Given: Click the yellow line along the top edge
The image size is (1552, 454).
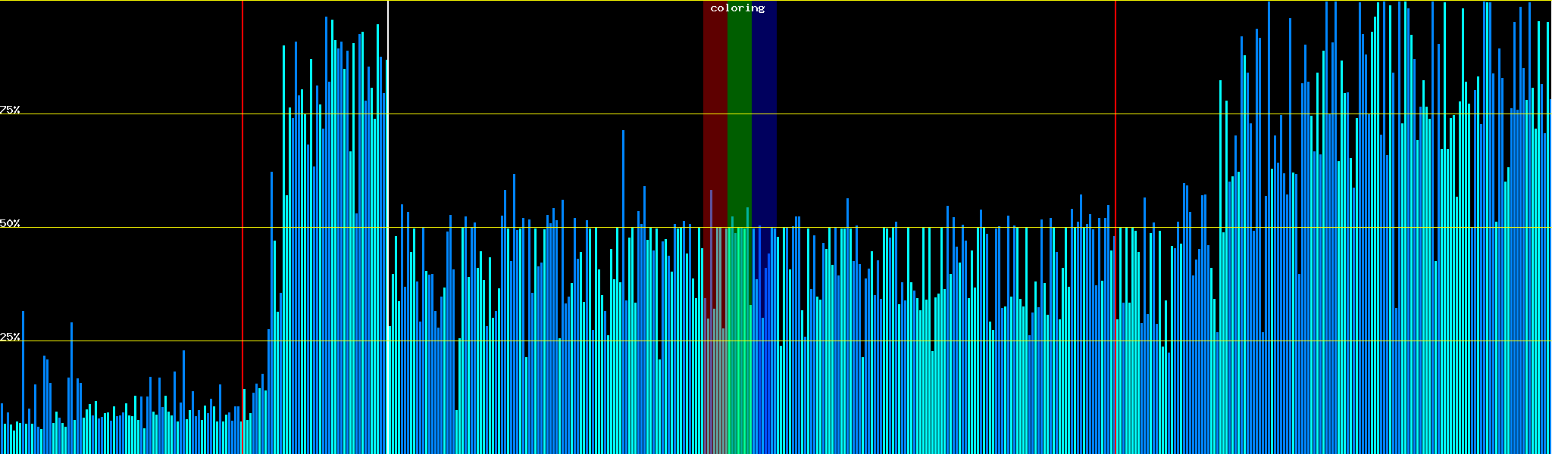Looking at the screenshot, I should (909, 1).
